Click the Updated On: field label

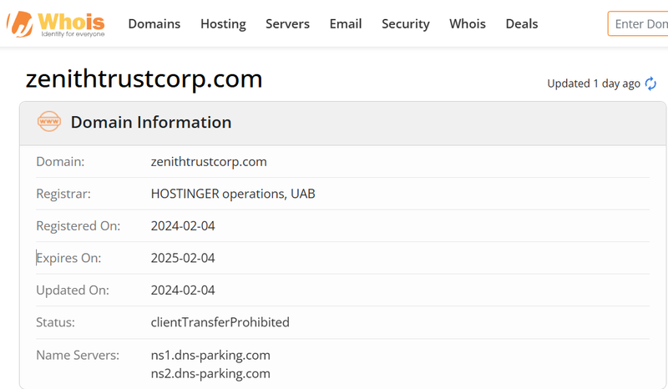73,290
